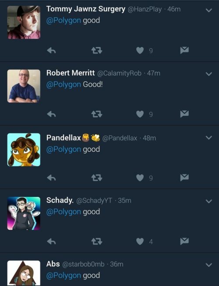Like Robert Merritt's Good! tweet
The width and height of the screenshot is (219, 286).
pos(140,114)
